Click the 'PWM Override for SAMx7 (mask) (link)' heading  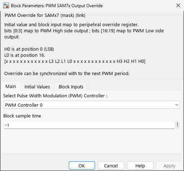point(45,15)
